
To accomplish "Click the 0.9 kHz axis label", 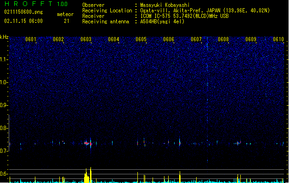I will coord(4,105).
